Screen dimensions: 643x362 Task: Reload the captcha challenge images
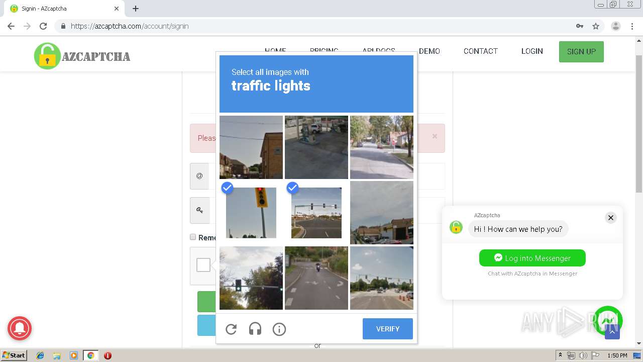(x=231, y=329)
